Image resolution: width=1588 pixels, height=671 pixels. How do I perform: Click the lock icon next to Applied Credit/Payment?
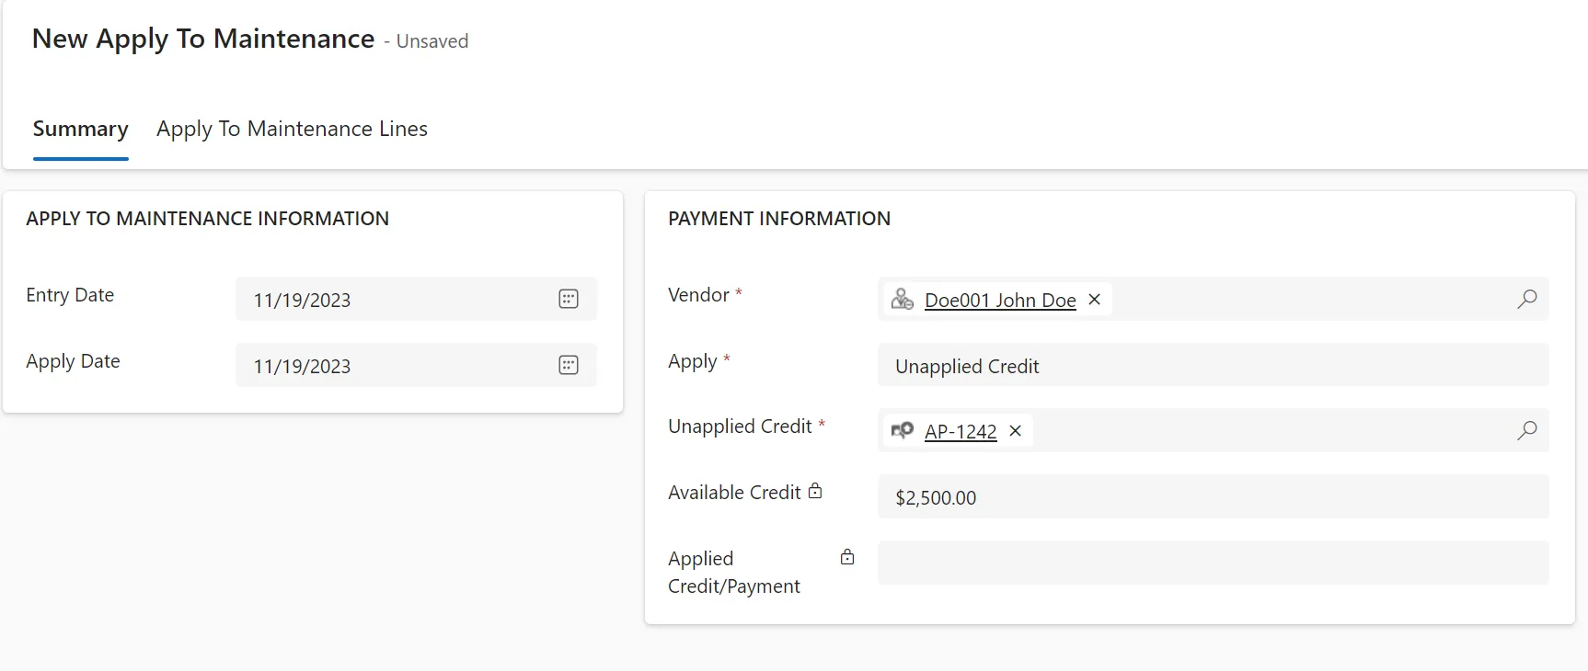click(847, 557)
